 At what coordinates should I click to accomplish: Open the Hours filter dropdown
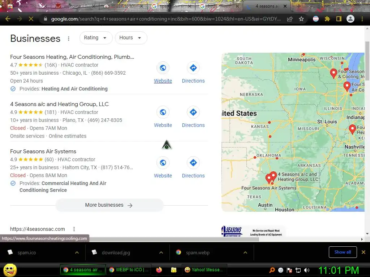[131, 38]
